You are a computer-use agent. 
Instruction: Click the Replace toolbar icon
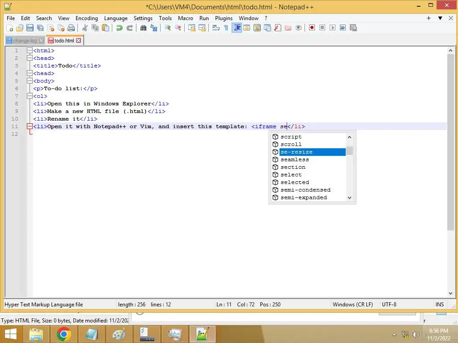pos(154,28)
